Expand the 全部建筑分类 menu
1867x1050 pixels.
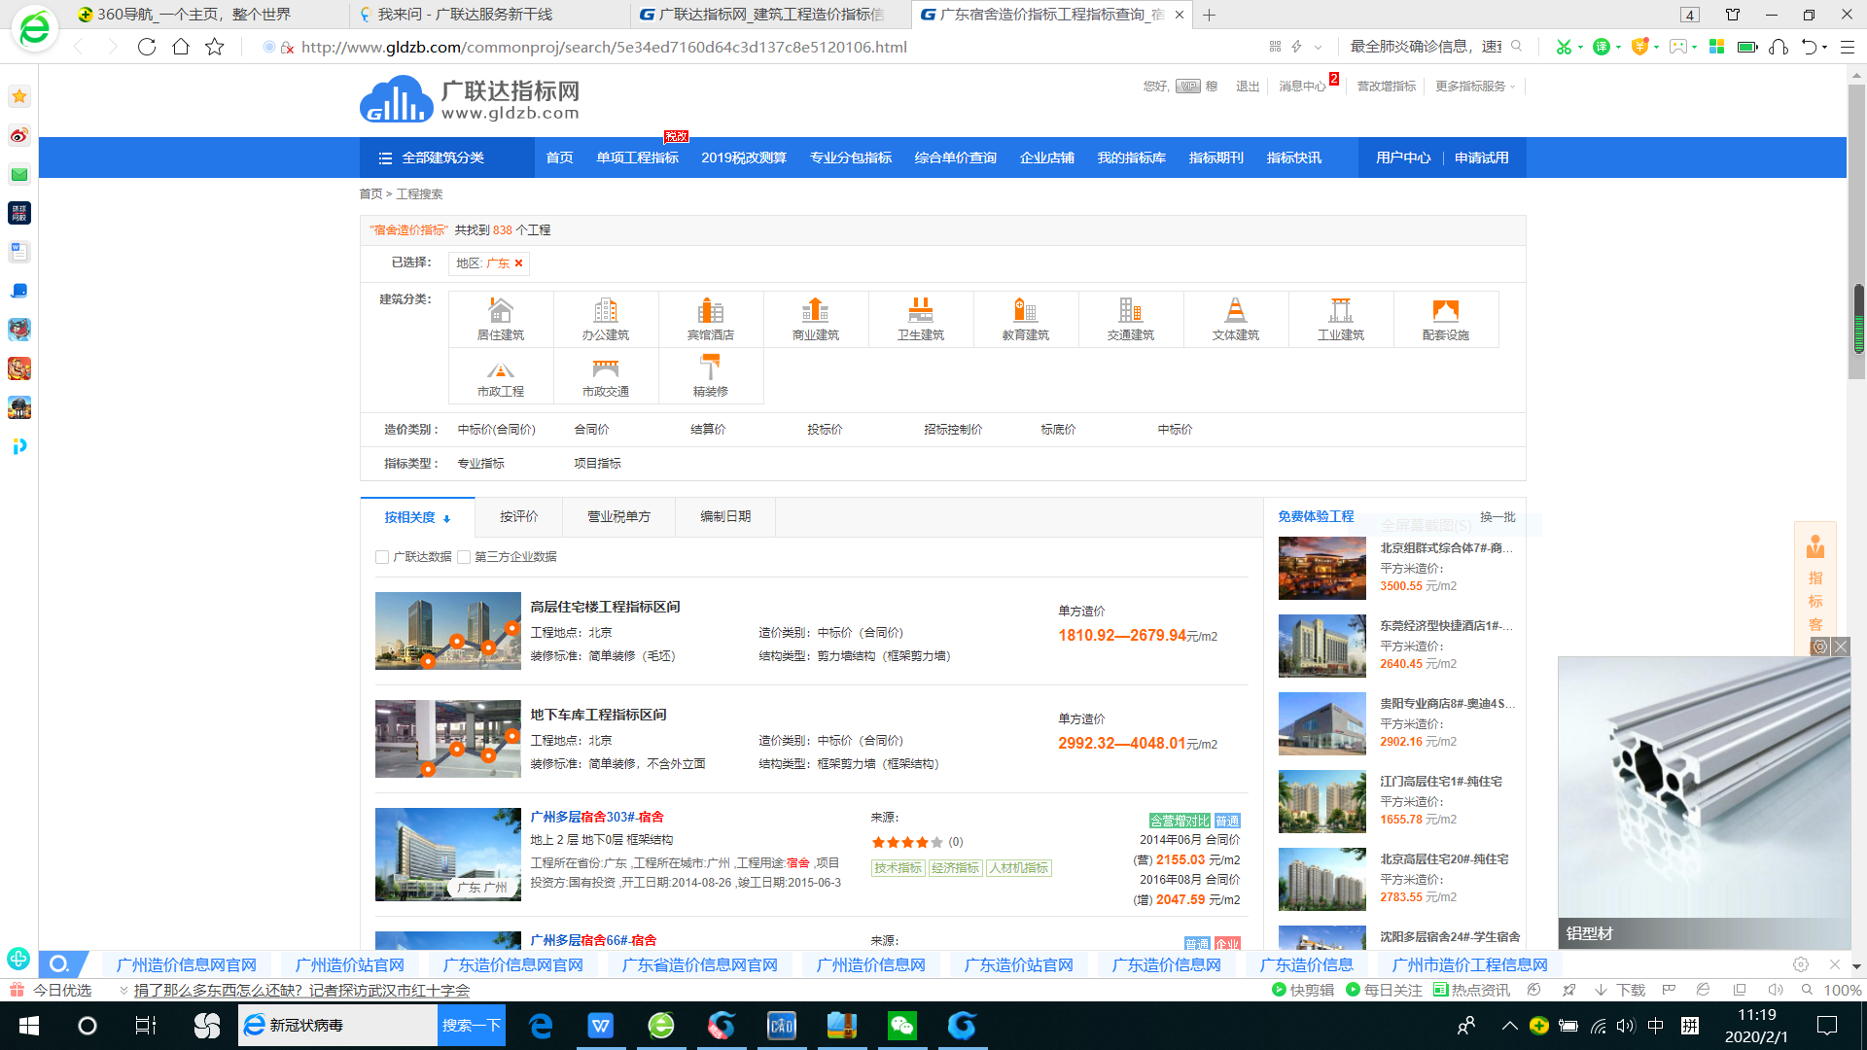click(x=447, y=157)
